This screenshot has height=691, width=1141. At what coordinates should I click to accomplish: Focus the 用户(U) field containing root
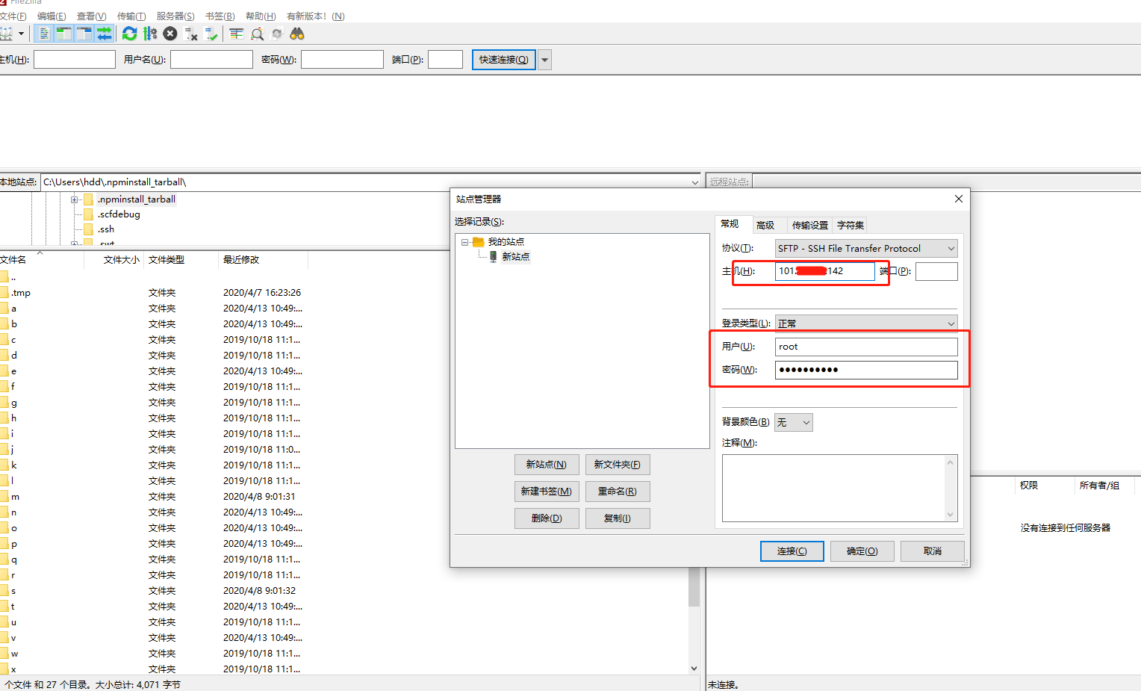866,347
